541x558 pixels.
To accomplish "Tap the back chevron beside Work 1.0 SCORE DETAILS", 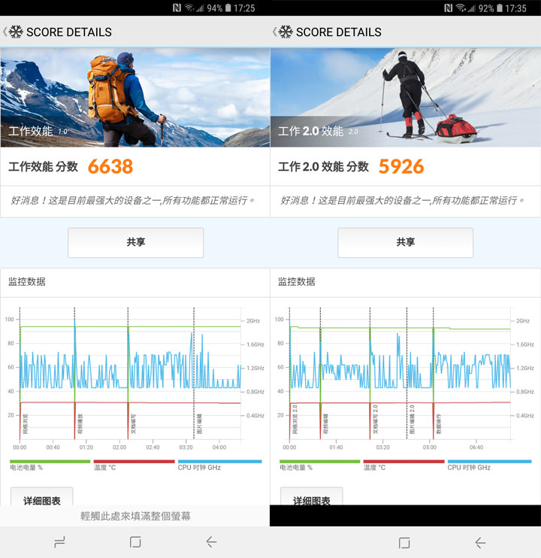I will (x=5, y=32).
